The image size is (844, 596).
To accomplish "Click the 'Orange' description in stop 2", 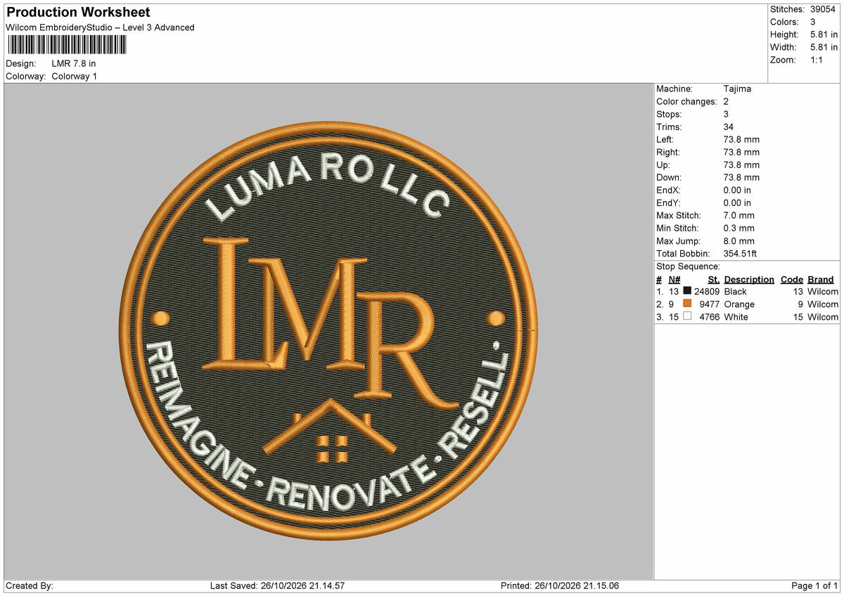I will click(739, 304).
